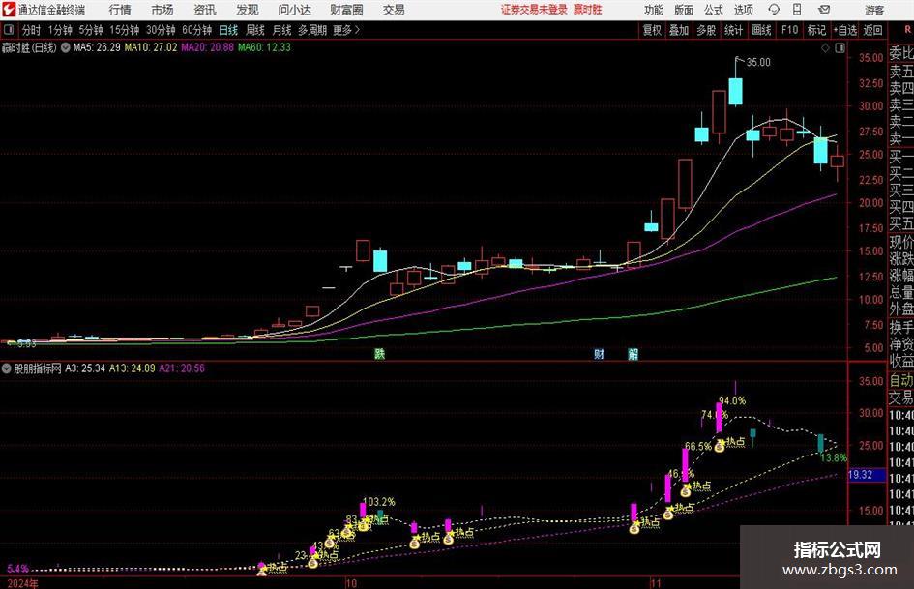Click the A3: 25.34 indicator value

[85, 368]
